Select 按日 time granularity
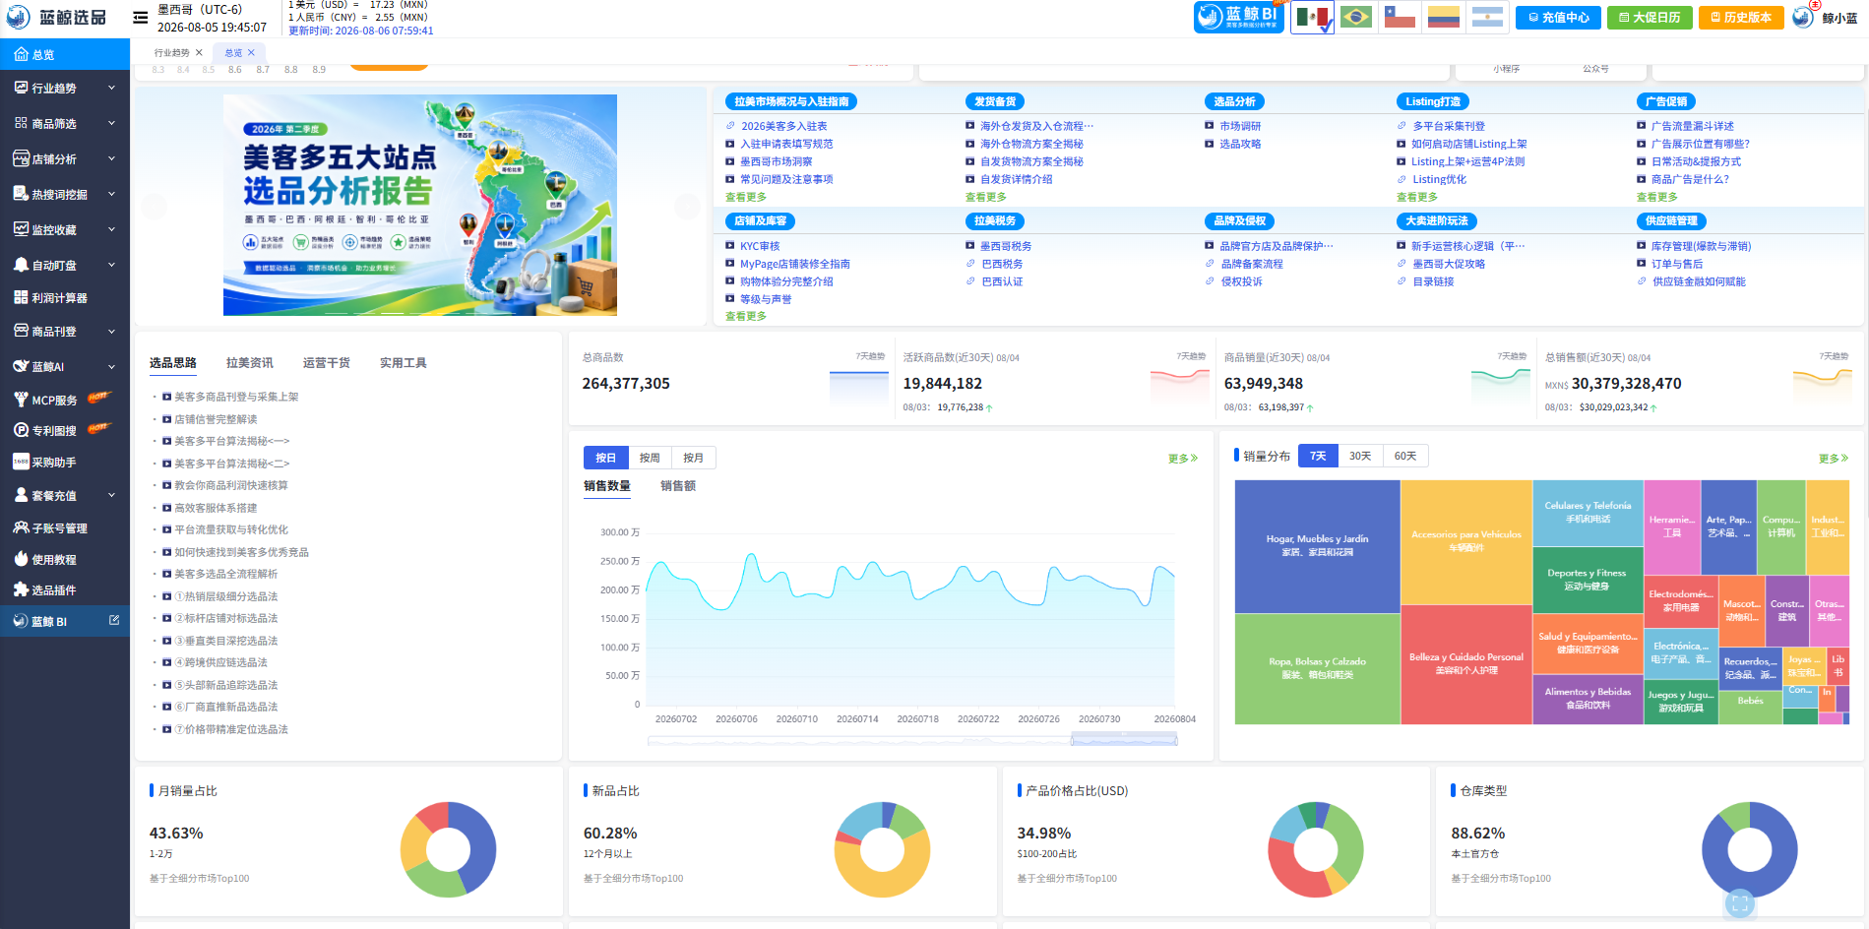 tap(605, 458)
